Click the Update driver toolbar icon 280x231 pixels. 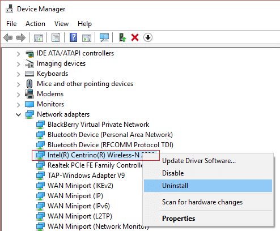tap(122, 37)
